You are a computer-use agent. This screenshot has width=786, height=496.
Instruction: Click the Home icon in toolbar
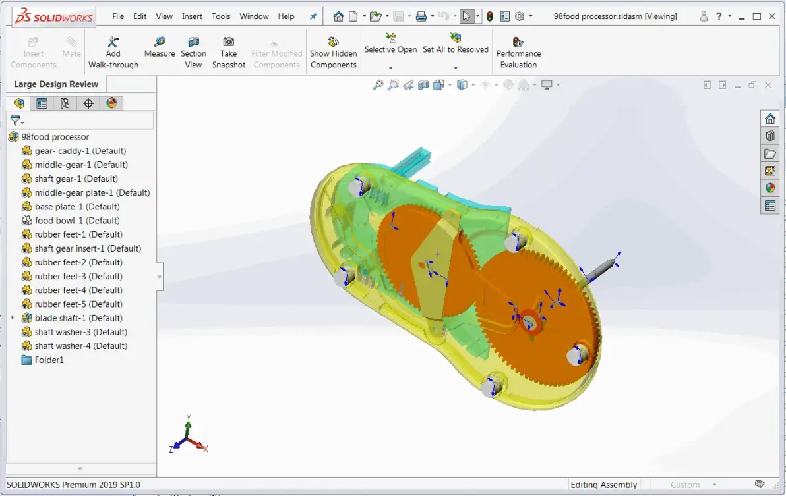pyautogui.click(x=338, y=16)
